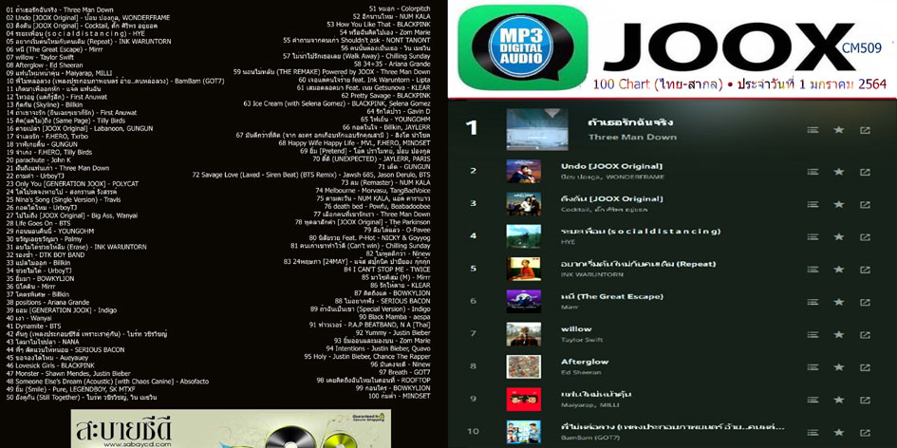Select "62 Pretty Savage - BLACKPINK" in the track list
Image resolution: width=897 pixels, height=448 pixels.
(x=385, y=96)
